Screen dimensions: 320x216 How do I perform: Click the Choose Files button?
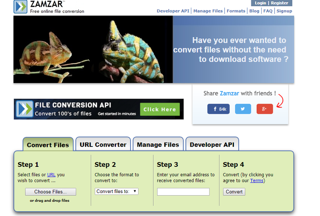(x=50, y=192)
